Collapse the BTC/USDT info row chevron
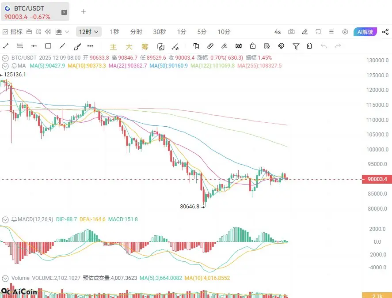This screenshot has height=298, width=392. click(5, 58)
